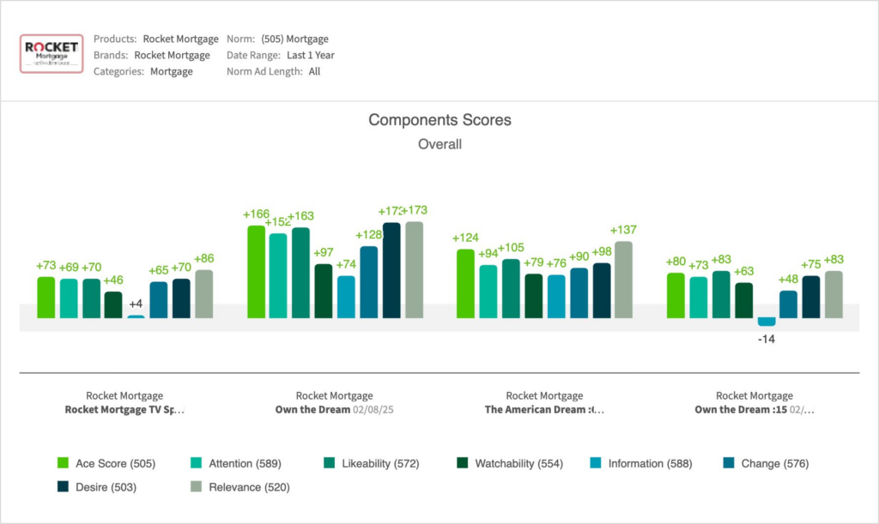879x524 pixels.
Task: Click the +137 Relevance bar
Action: pyautogui.click(x=624, y=280)
